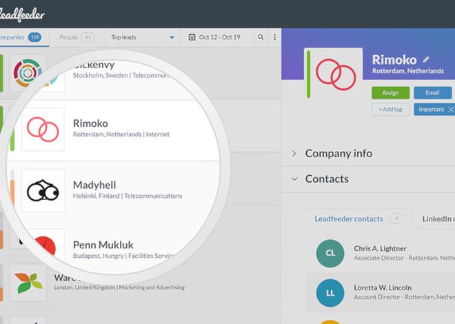The height and width of the screenshot is (324, 455).
Task: Click Budapest, Hungry | Facilities text
Action: 124,256
